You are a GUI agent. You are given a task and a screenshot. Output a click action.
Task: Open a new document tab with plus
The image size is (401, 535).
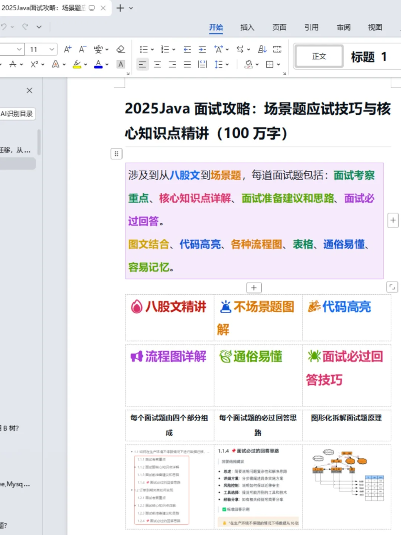click(x=120, y=8)
